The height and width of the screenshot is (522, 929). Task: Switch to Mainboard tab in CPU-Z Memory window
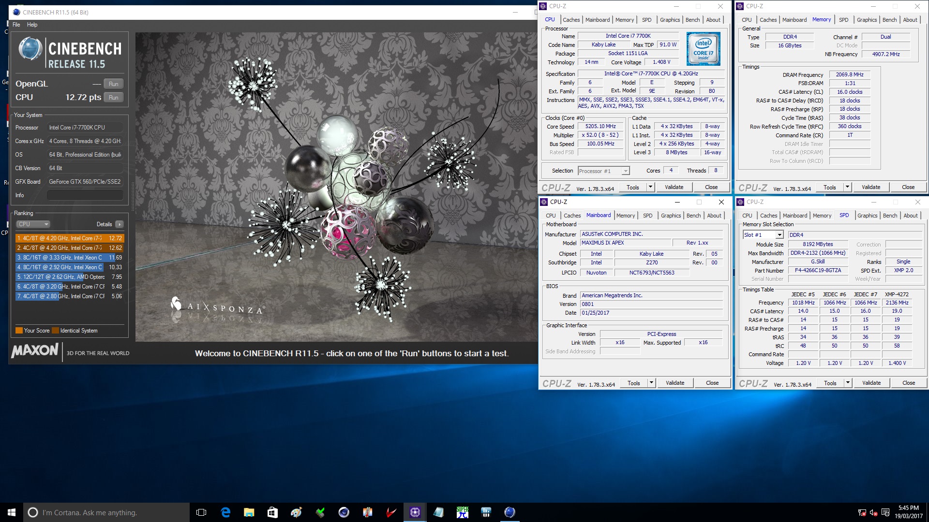tap(794, 20)
